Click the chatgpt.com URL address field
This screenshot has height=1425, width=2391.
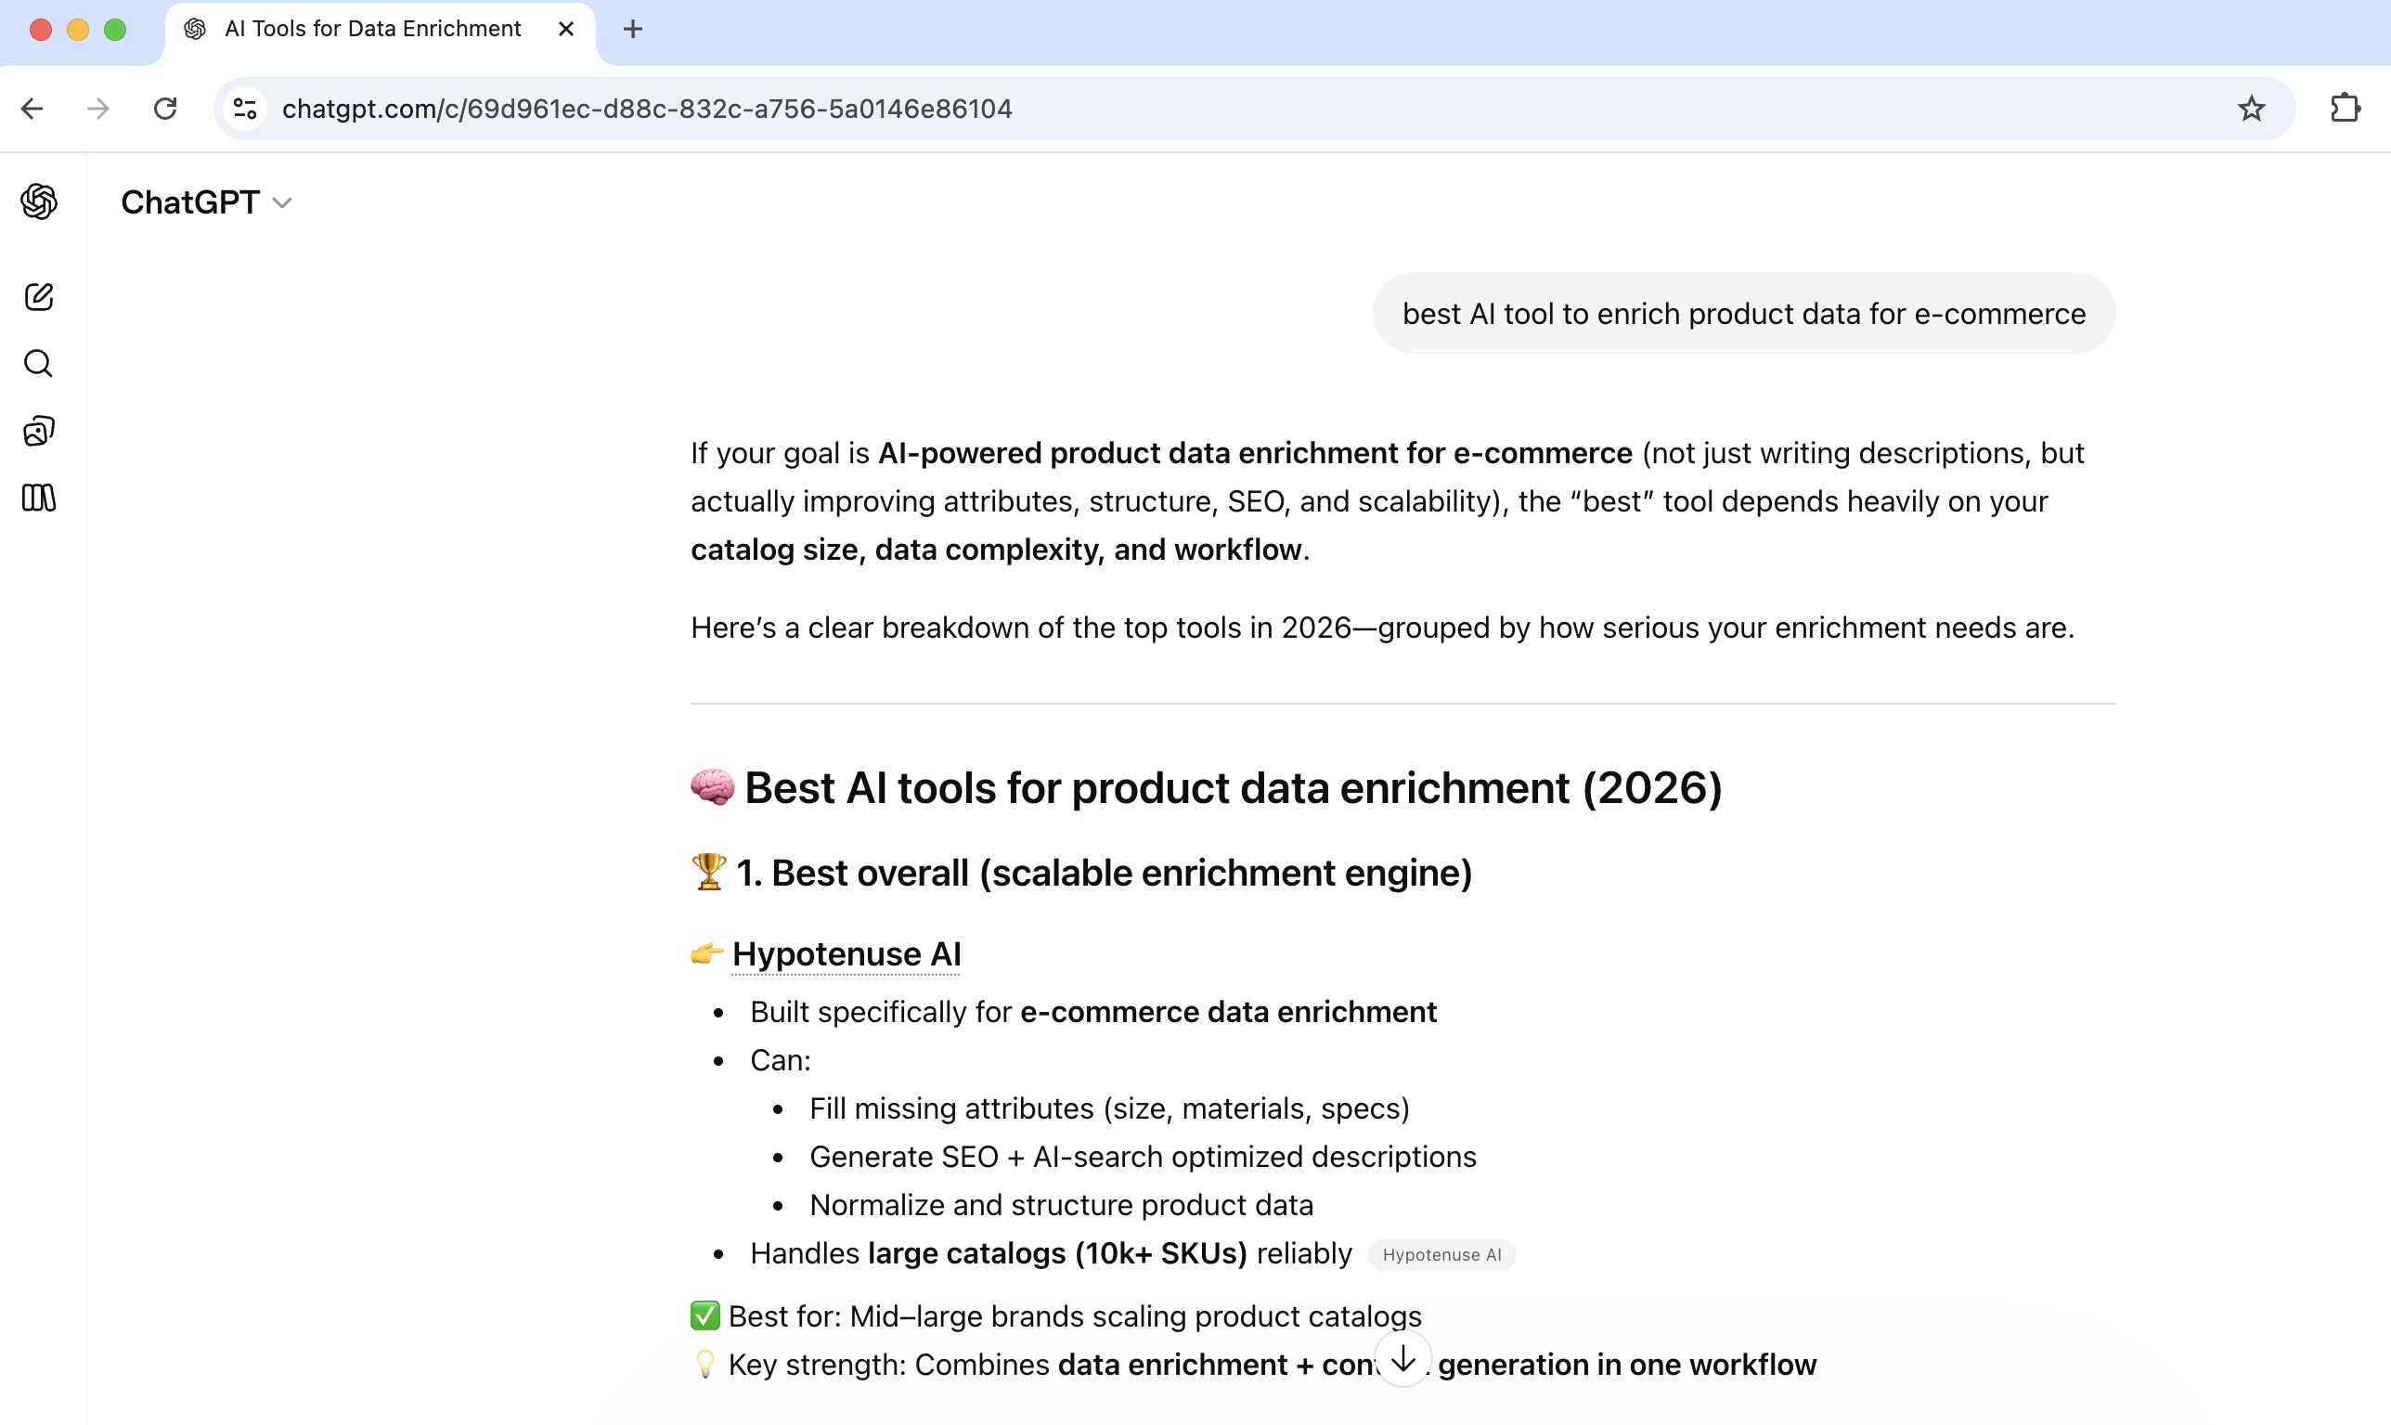click(x=1152, y=109)
